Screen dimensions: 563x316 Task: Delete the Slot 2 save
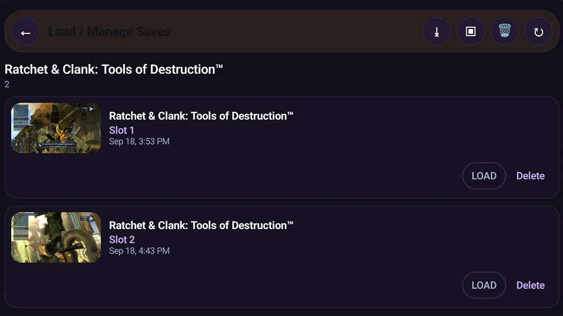click(x=531, y=285)
